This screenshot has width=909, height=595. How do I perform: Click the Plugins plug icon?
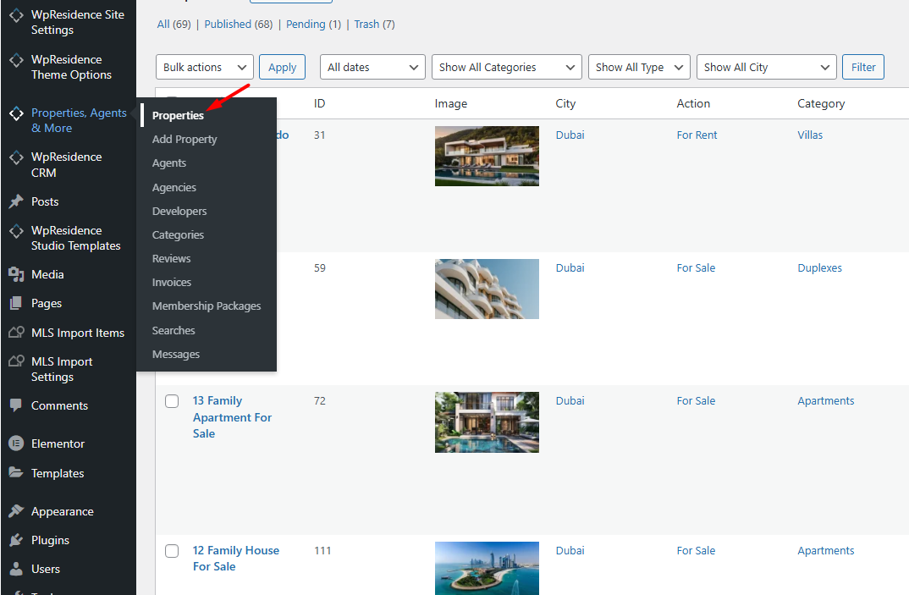point(15,540)
